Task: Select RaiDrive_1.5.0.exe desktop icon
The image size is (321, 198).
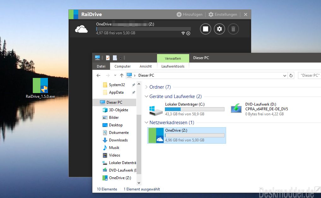Action: (40, 88)
